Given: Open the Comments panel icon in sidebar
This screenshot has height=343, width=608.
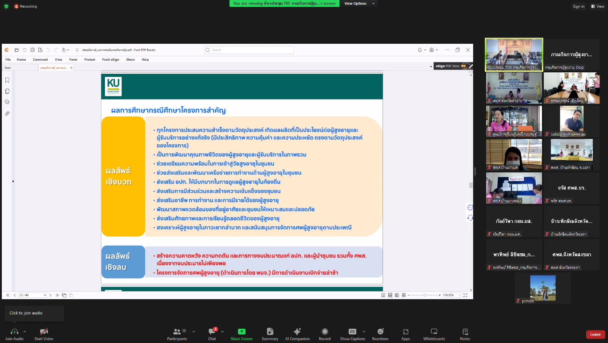Looking at the screenshot, I should pos(7,102).
